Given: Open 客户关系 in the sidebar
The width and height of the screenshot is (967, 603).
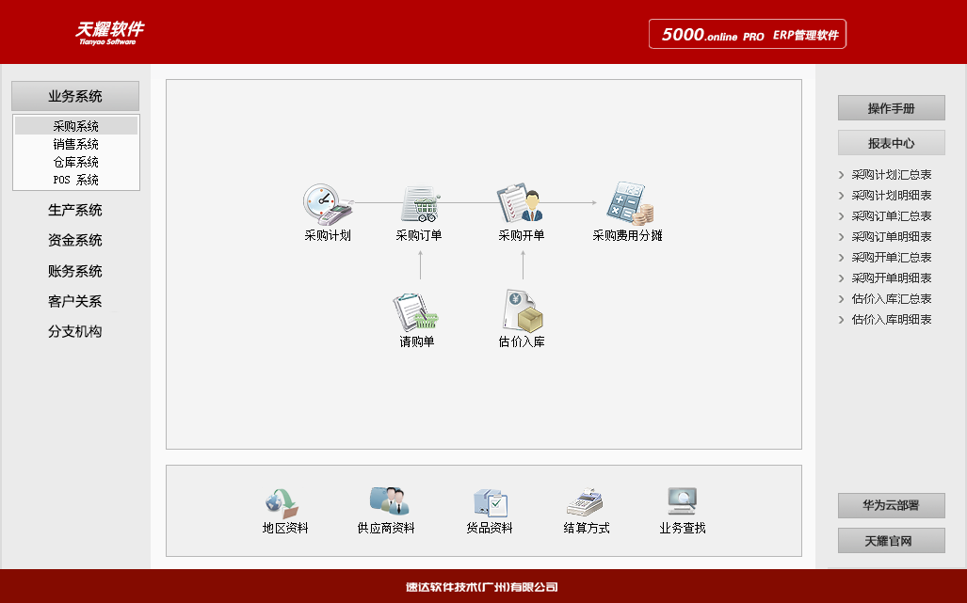Looking at the screenshot, I should tap(75, 301).
